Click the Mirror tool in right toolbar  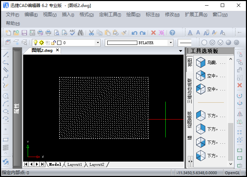pyautogui.click(x=240, y=114)
